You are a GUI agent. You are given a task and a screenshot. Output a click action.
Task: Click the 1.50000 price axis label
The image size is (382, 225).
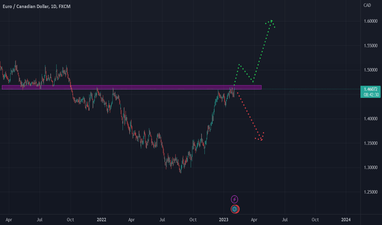(x=371, y=70)
